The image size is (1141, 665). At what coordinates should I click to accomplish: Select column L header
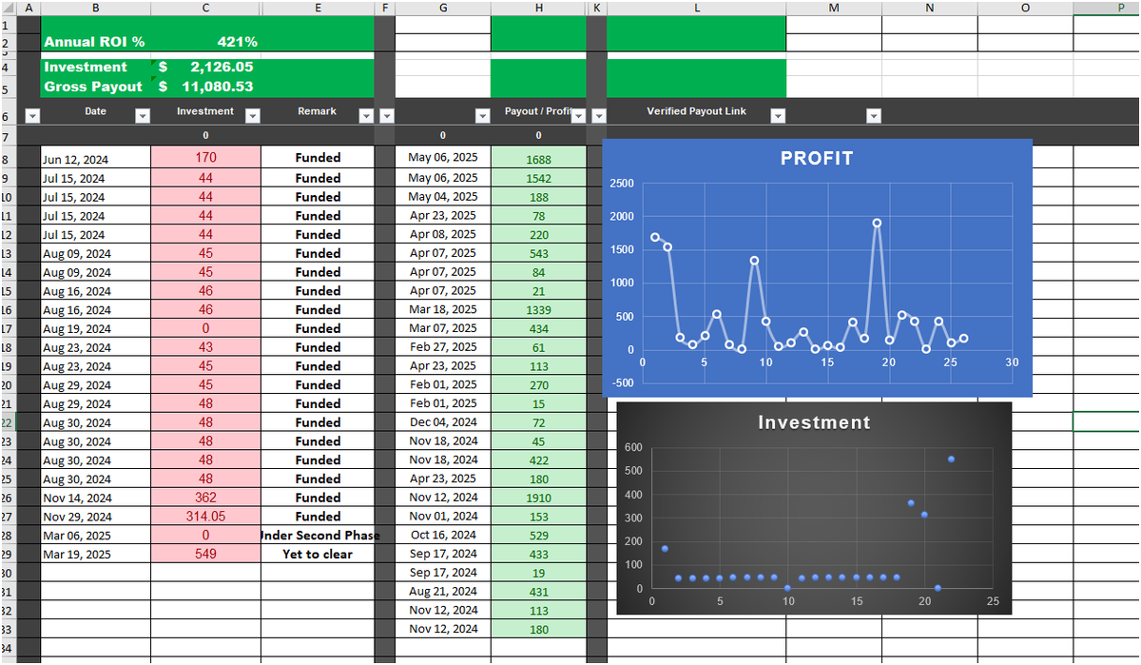pyautogui.click(x=696, y=8)
